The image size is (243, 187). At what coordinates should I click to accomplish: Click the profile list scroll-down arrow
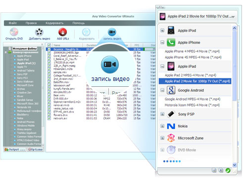(x=235, y=165)
